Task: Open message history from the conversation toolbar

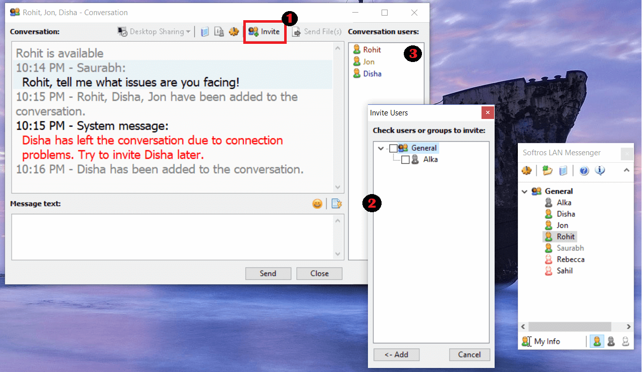Action: click(204, 32)
